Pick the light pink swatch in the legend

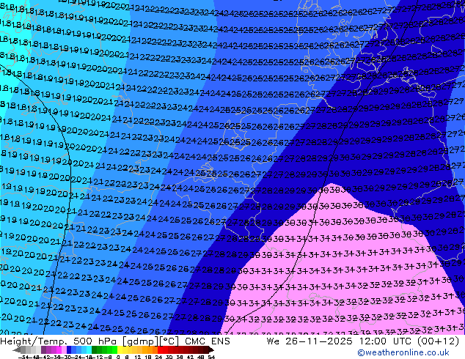[64, 349]
